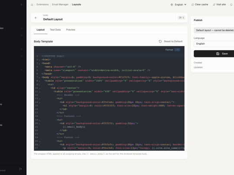Click the Reset to Default circular arrow icon
This screenshot has width=234, height=175.
(x=160, y=41)
